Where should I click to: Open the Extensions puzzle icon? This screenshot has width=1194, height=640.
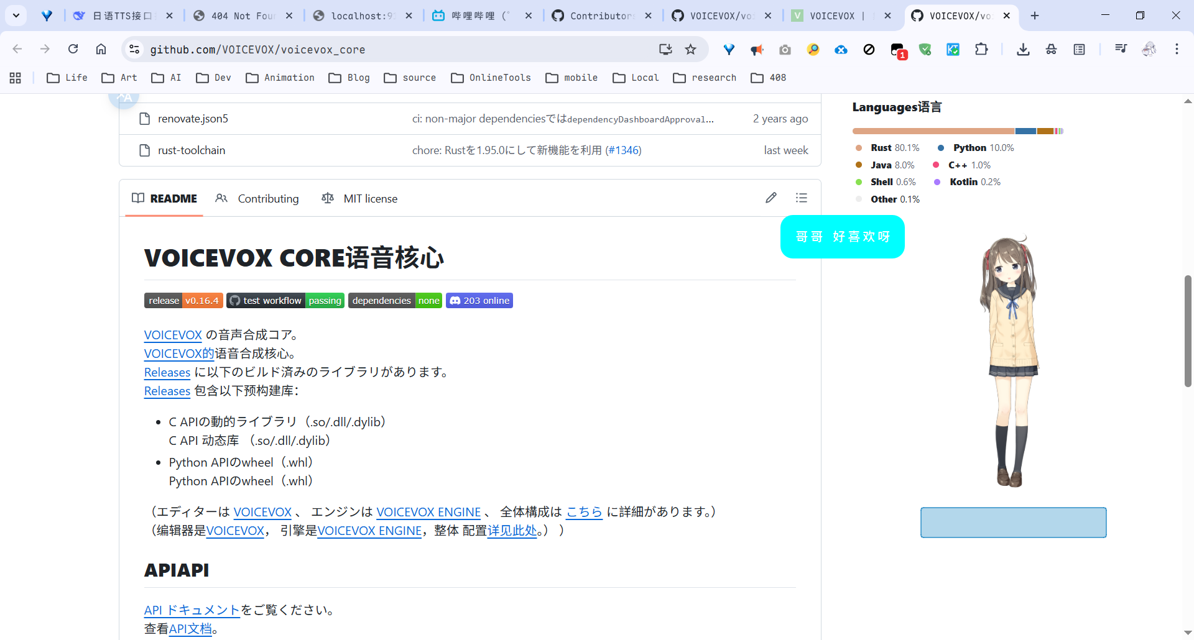click(x=981, y=49)
